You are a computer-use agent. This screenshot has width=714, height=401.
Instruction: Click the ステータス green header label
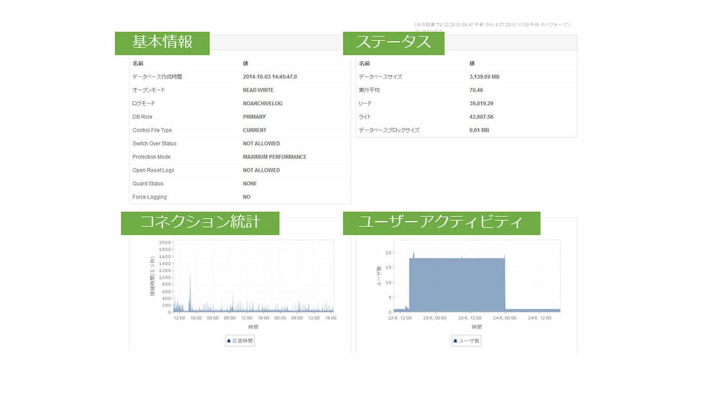click(393, 42)
